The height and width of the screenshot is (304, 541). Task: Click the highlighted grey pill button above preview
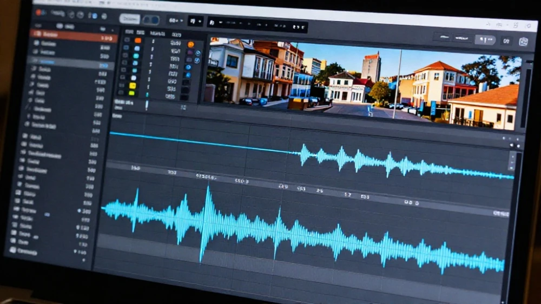click(485, 40)
